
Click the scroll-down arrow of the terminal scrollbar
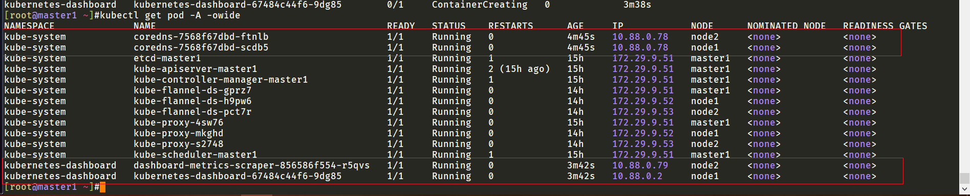964,189
